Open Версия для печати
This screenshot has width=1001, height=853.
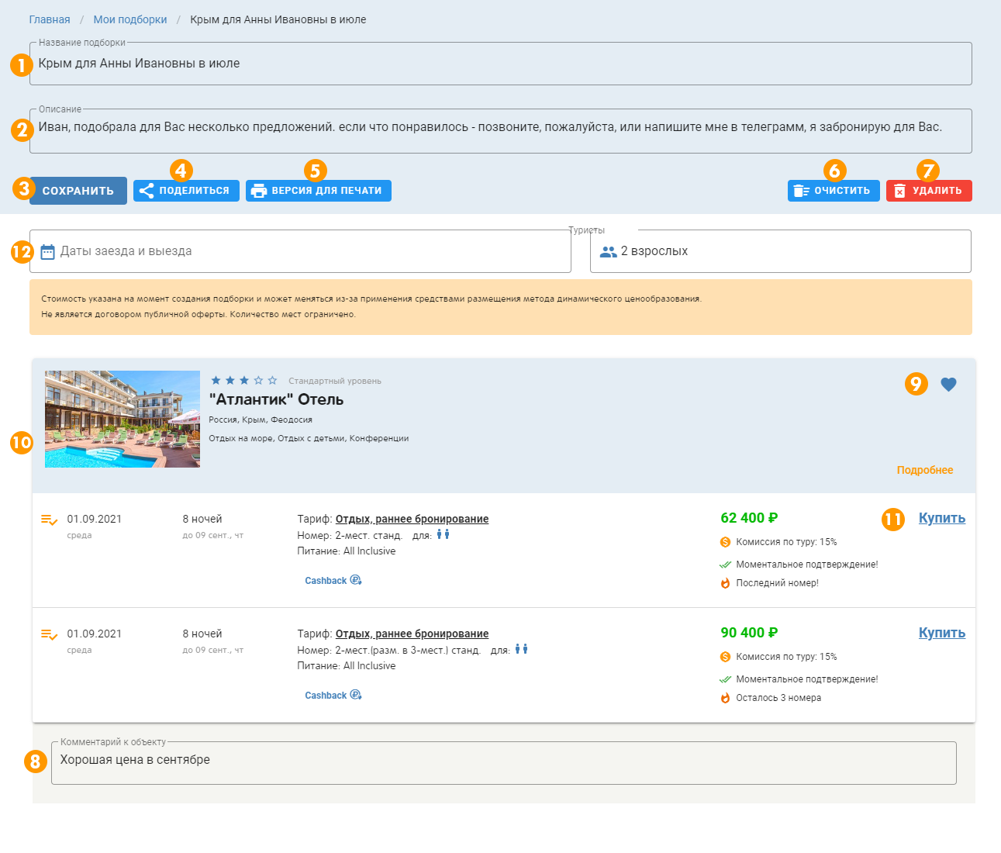point(318,191)
